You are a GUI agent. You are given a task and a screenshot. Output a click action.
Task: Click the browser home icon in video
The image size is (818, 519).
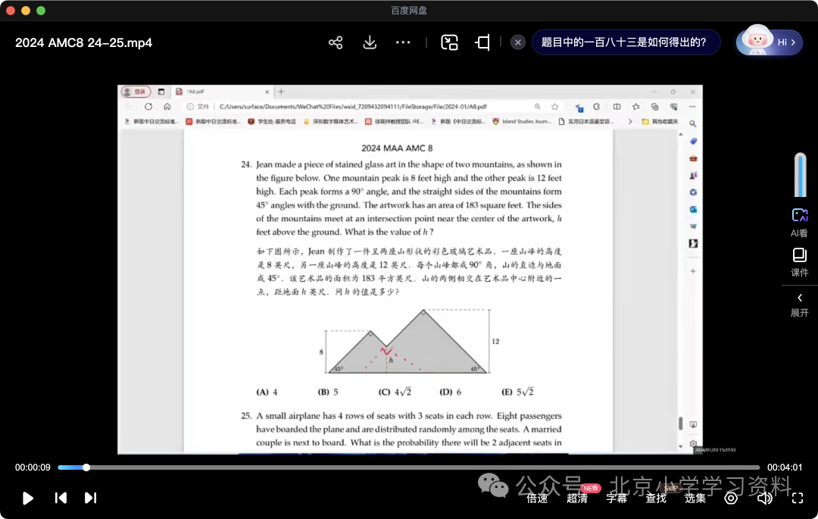coord(167,106)
